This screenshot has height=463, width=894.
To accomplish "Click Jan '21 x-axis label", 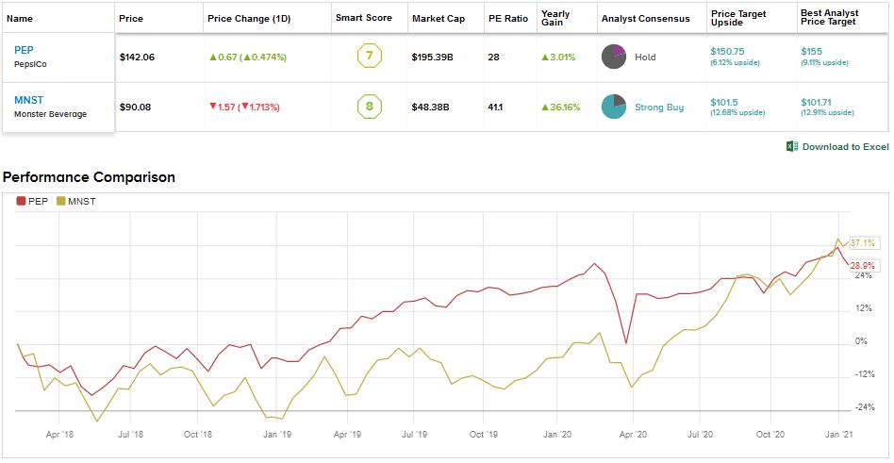I will coord(837,435).
